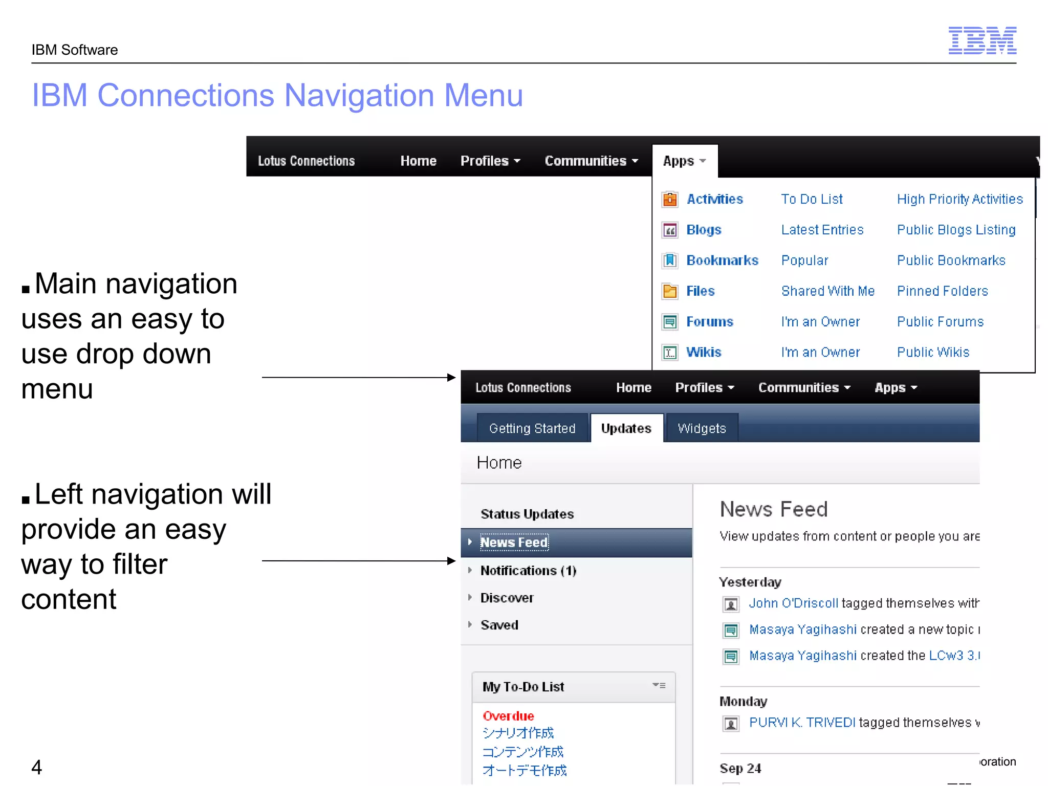Open the Forums link in Apps menu
Image resolution: width=1048 pixels, height=786 pixels.
click(x=709, y=322)
